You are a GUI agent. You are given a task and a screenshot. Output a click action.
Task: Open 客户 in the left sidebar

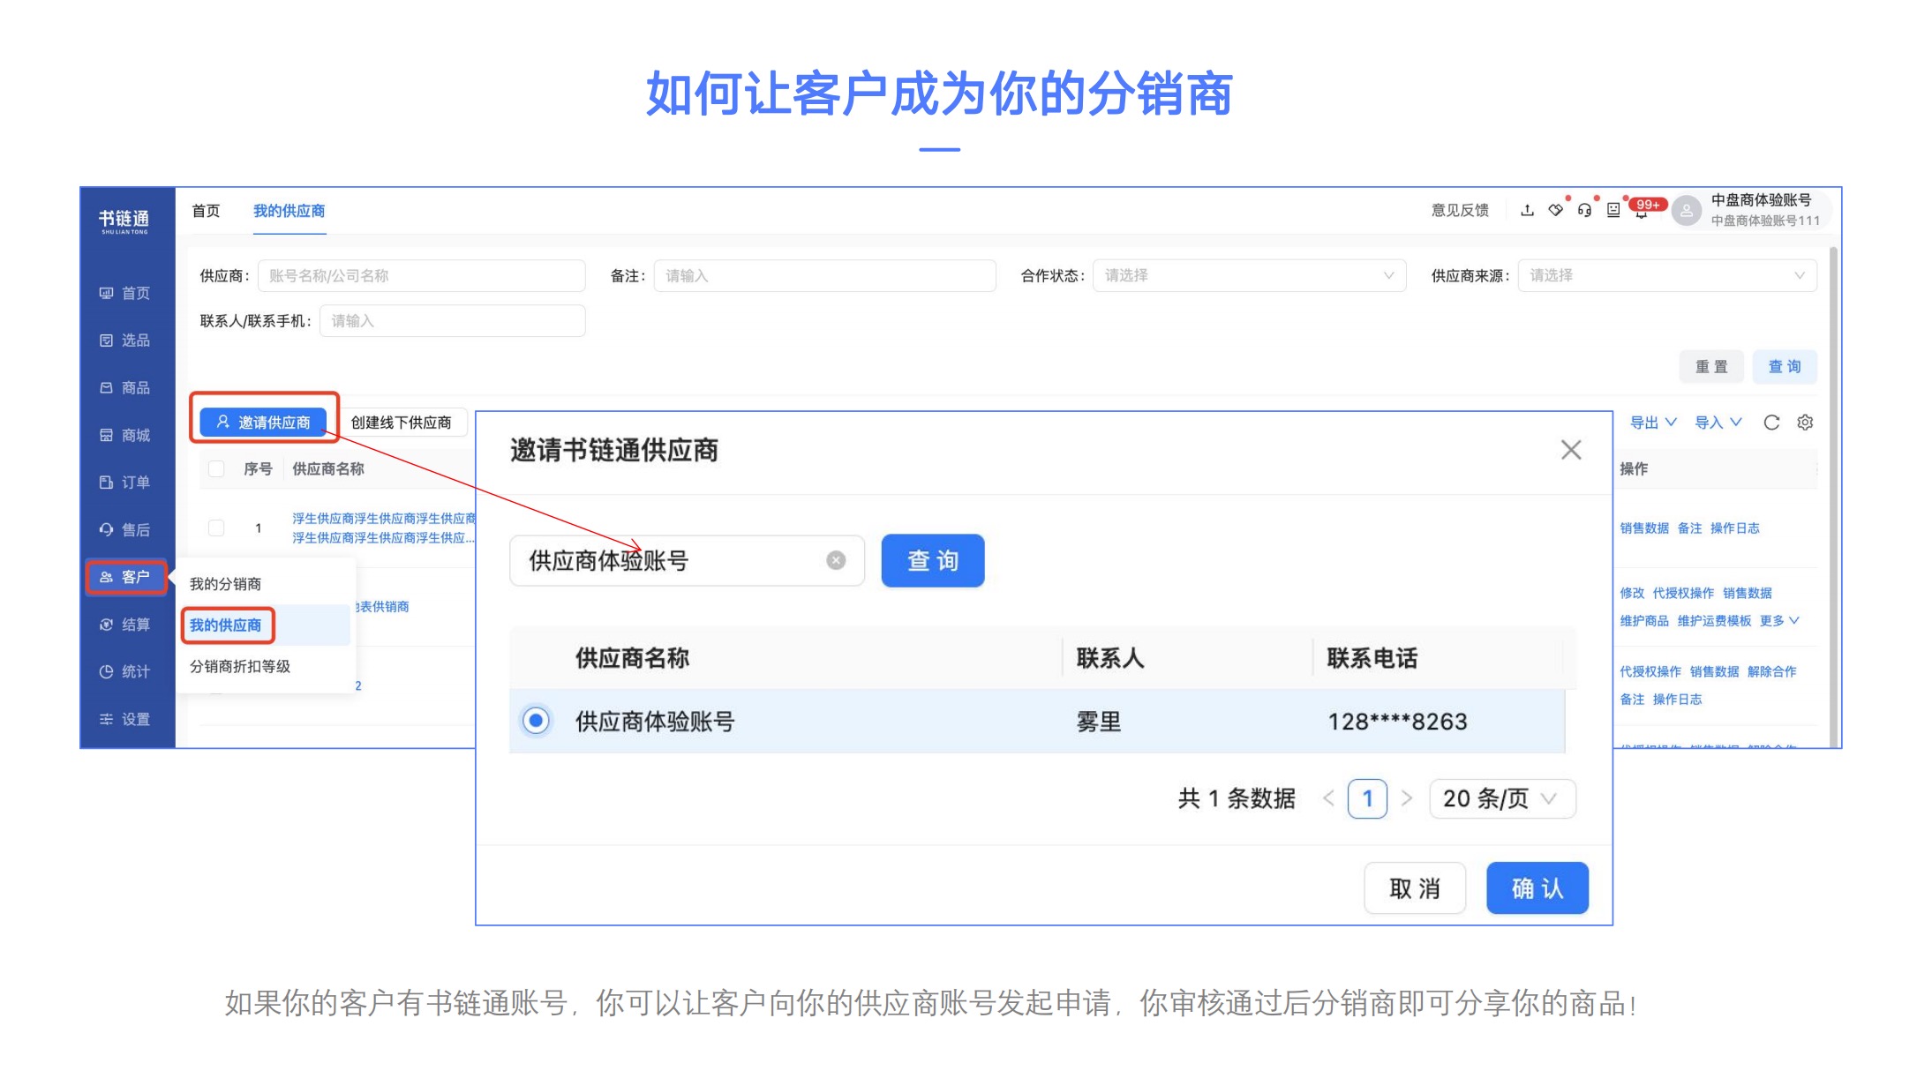click(125, 577)
